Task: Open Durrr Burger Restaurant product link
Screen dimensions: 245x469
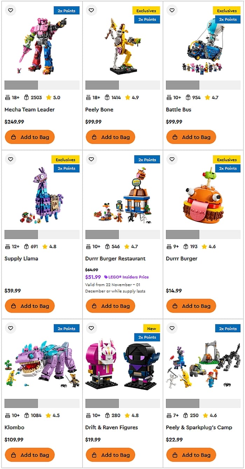Action: (x=115, y=259)
